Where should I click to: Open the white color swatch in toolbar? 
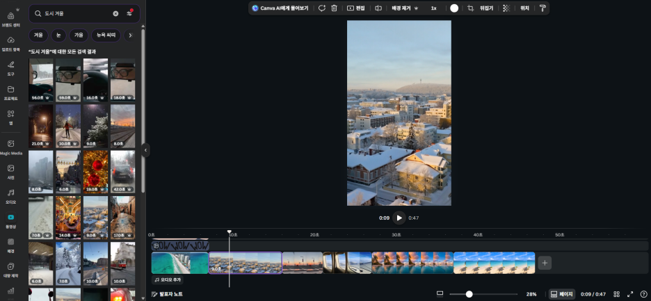(454, 8)
